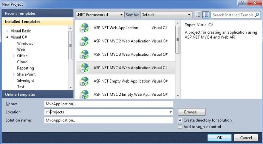This screenshot has width=263, height=144.
Task: Click category tree scroll up arrow
Action: coord(71,28)
